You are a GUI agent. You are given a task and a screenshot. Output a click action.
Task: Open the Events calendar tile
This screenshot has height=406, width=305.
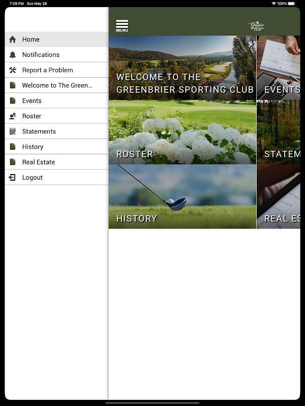pyautogui.click(x=278, y=68)
